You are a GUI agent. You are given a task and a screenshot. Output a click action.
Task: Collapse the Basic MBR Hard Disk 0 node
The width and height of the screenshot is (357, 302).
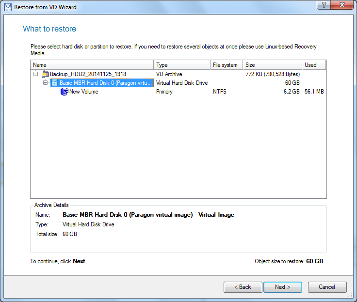point(45,83)
